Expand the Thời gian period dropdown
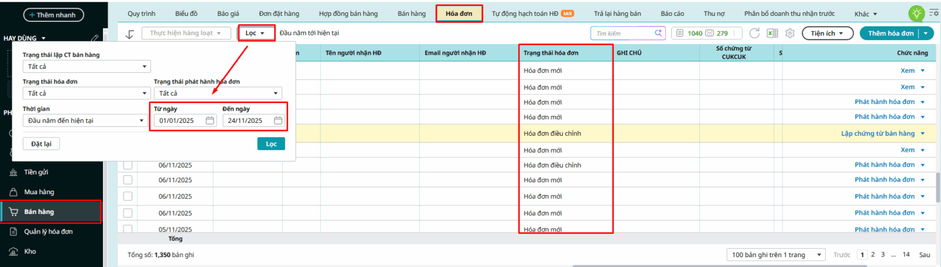Viewport: 941px width, 267px height. pos(85,121)
